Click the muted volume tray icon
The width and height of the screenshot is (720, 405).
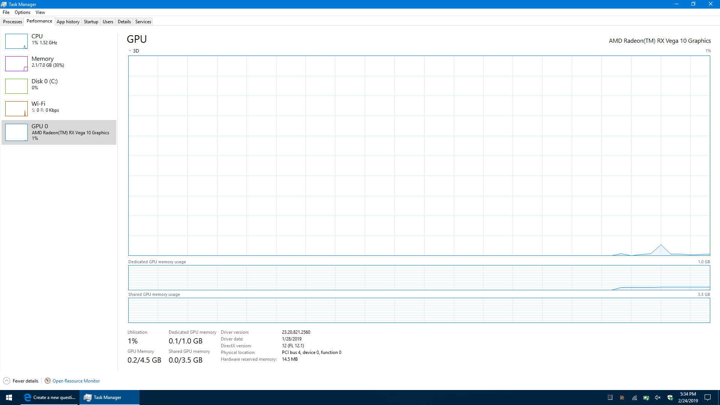(658, 397)
